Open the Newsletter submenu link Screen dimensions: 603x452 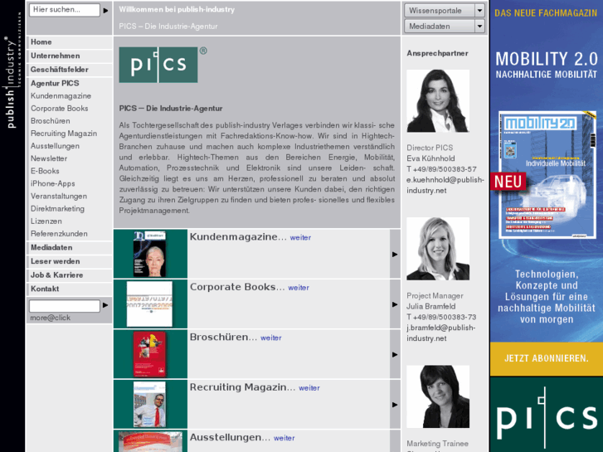tap(49, 158)
